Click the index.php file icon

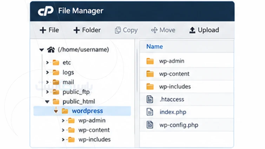tap(150, 112)
